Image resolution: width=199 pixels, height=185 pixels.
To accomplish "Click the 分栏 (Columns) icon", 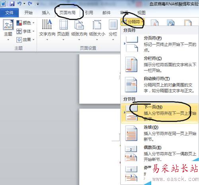I will [x=113, y=25].
